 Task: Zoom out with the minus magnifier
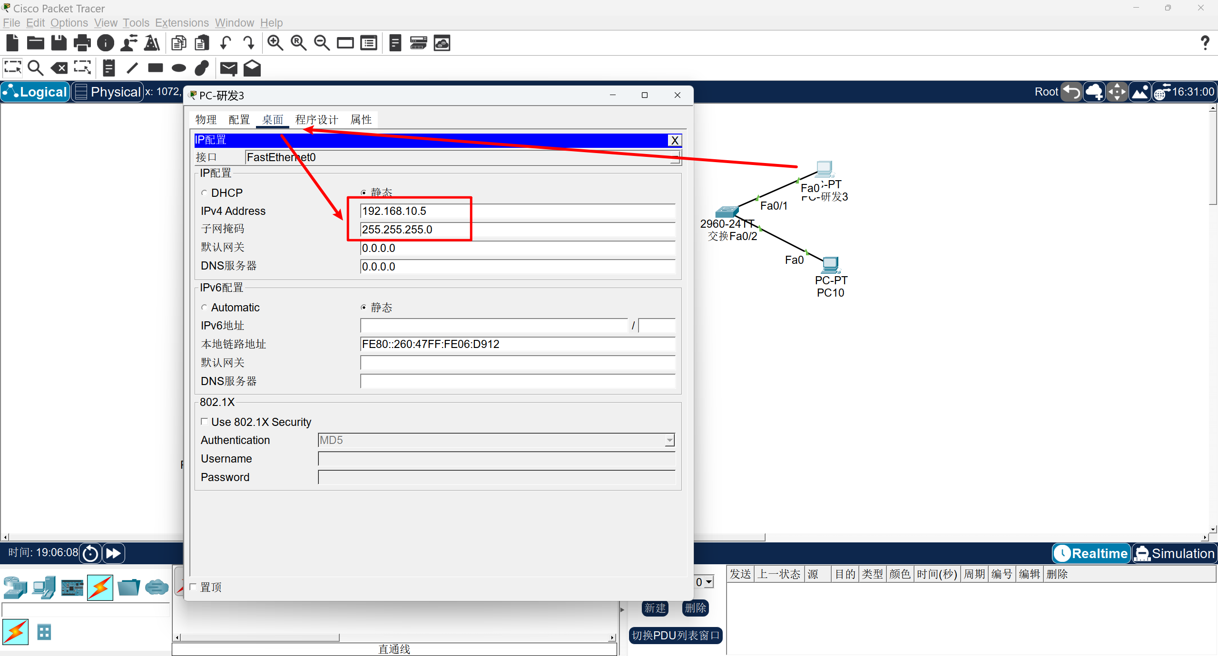tap(322, 43)
